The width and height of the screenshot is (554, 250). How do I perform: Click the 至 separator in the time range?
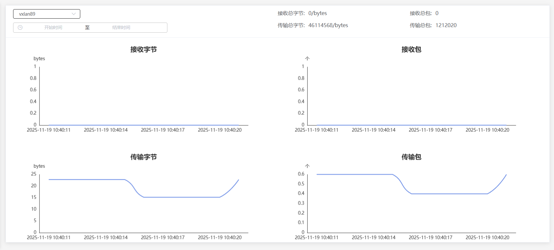point(87,27)
